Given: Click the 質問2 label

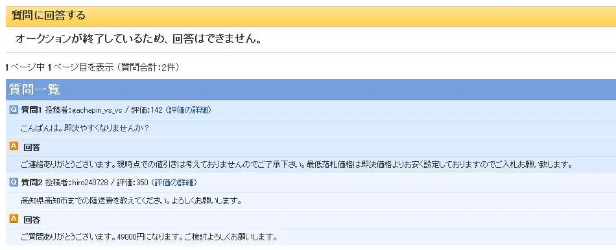Looking at the screenshot, I should click(31, 183).
